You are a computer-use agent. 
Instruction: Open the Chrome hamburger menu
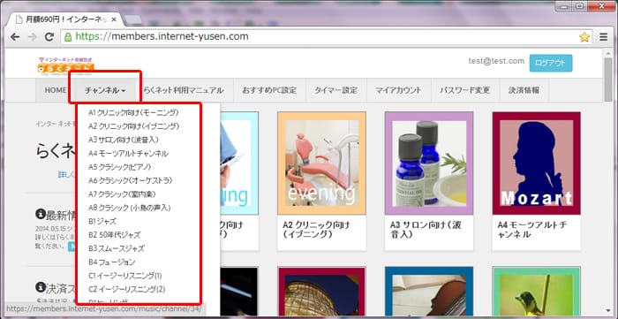point(603,37)
